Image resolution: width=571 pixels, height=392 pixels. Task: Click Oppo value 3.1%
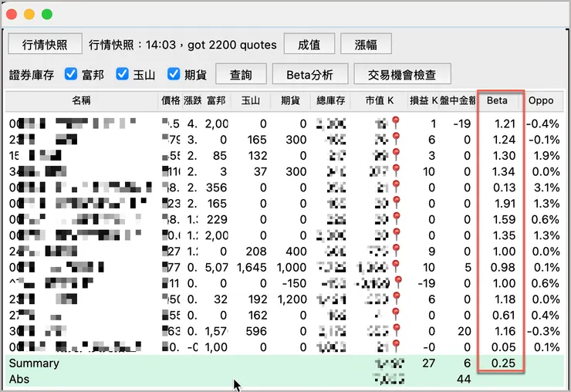[x=546, y=188]
